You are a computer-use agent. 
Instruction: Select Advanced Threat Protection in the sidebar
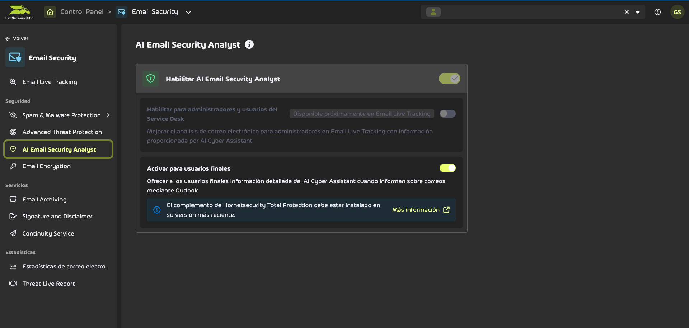click(x=62, y=132)
